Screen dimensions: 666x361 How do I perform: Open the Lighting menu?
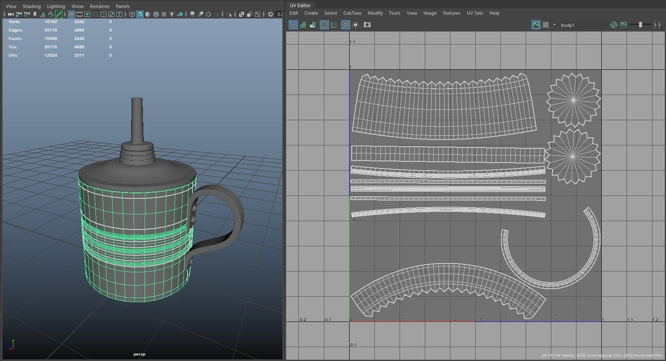(x=56, y=6)
